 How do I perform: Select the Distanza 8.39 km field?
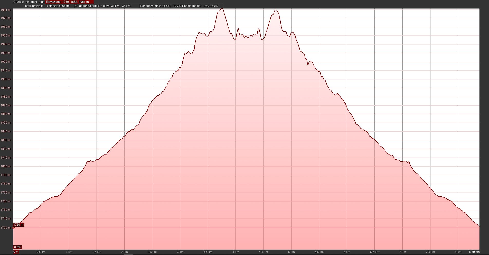click(60, 6)
